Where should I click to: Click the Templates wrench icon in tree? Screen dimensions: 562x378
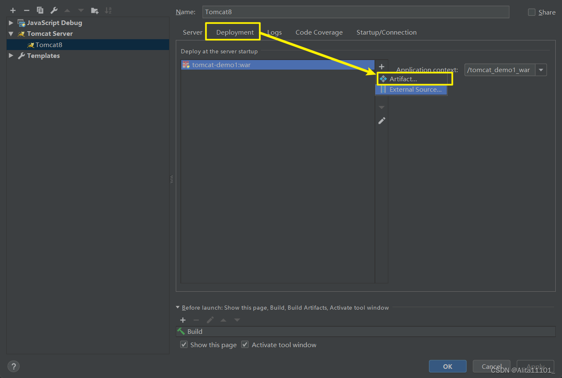point(21,56)
